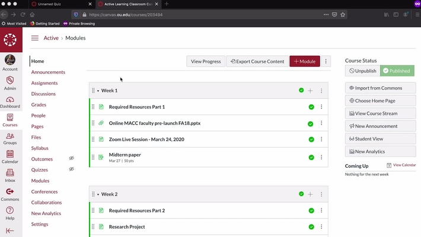Screen dimensions: 421x237
Task: Open the modules page kebab menu next to +Module
Action: coord(326,62)
